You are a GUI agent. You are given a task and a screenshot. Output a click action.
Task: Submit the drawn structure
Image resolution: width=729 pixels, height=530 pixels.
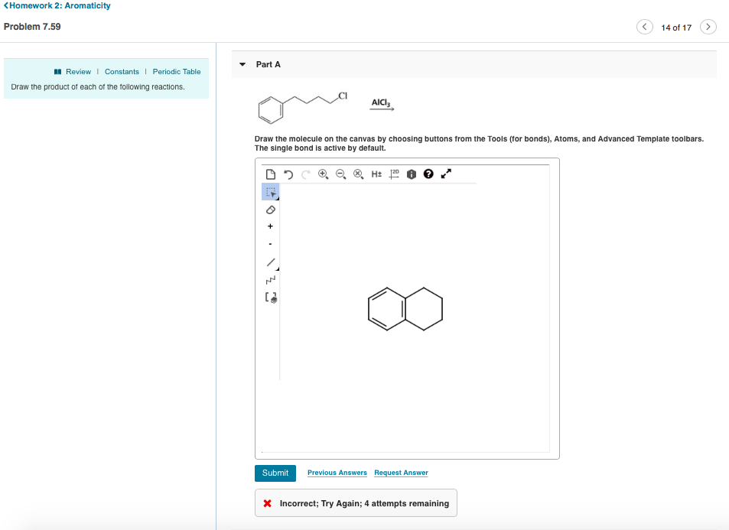coord(275,473)
